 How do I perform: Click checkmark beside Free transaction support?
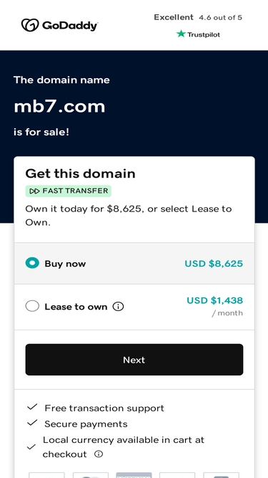[32, 407]
